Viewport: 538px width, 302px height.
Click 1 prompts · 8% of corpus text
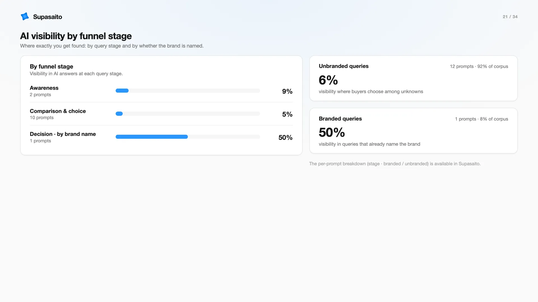click(481, 119)
